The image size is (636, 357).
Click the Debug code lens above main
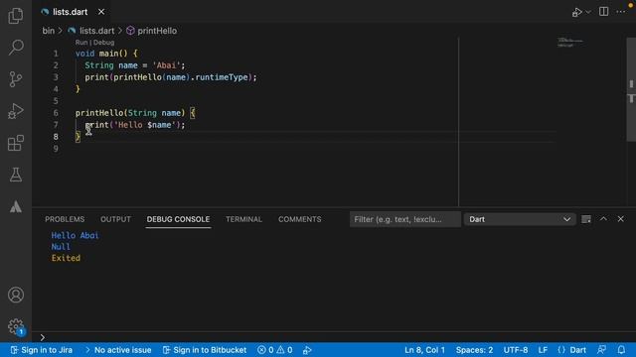coord(104,43)
